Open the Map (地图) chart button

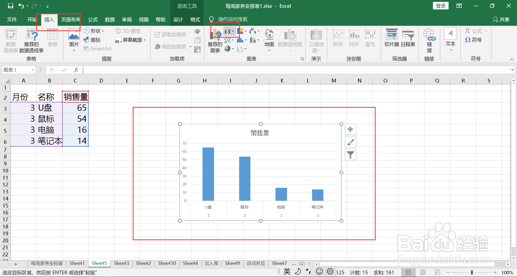(269, 40)
